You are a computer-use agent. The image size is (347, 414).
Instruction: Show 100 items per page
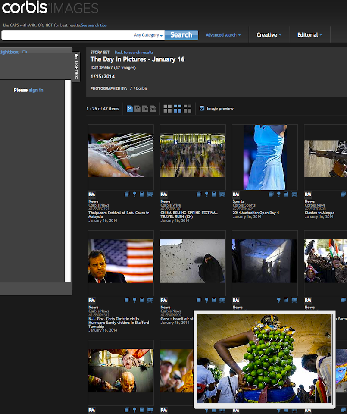(x=145, y=109)
